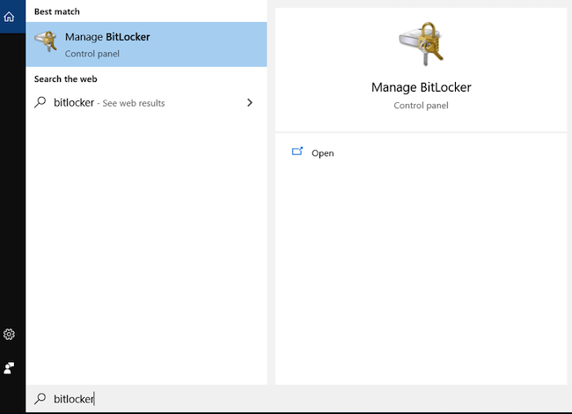Click the "Search the web" section header
This screenshot has width=572, height=414.
click(66, 79)
